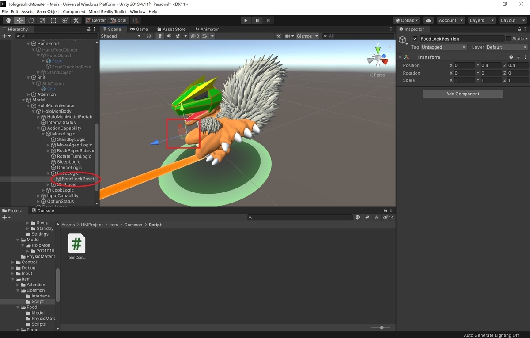
Task: Collapse the Transform component foldout
Action: [x=400, y=57]
